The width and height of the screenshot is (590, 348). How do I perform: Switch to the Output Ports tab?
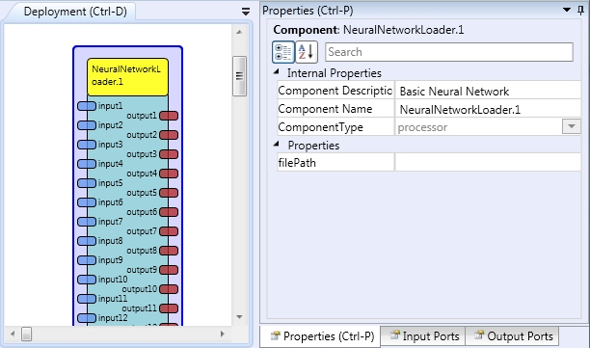[513, 336]
